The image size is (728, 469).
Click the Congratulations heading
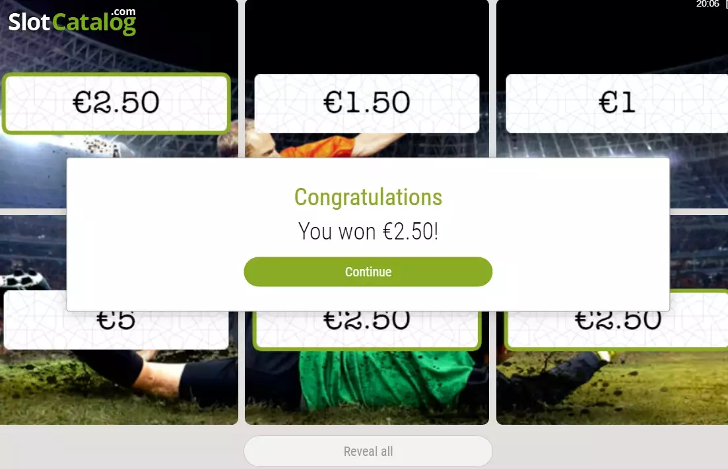368,197
